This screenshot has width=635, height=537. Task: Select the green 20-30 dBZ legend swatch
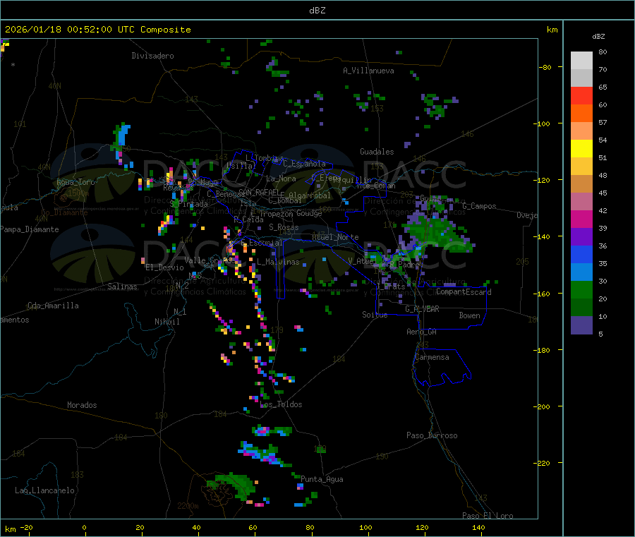click(581, 289)
